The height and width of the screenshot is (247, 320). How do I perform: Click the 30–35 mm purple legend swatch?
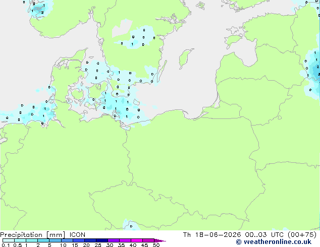coord(114,240)
